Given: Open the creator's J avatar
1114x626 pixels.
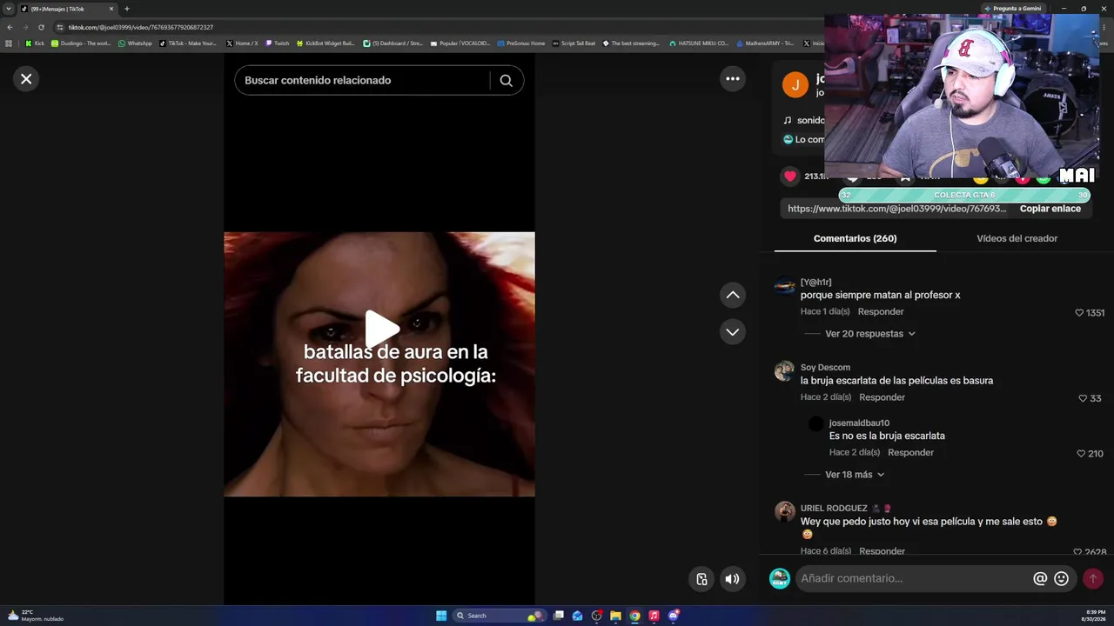Looking at the screenshot, I should 795,85.
